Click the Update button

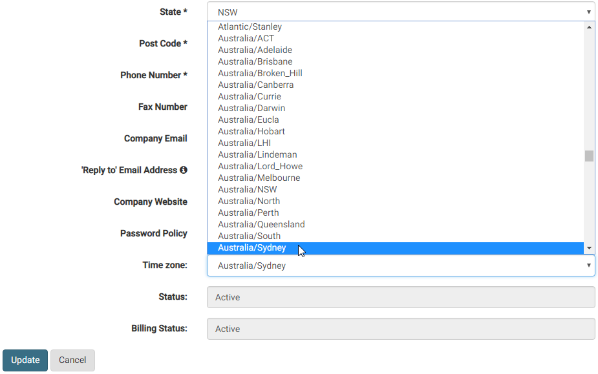(x=25, y=360)
